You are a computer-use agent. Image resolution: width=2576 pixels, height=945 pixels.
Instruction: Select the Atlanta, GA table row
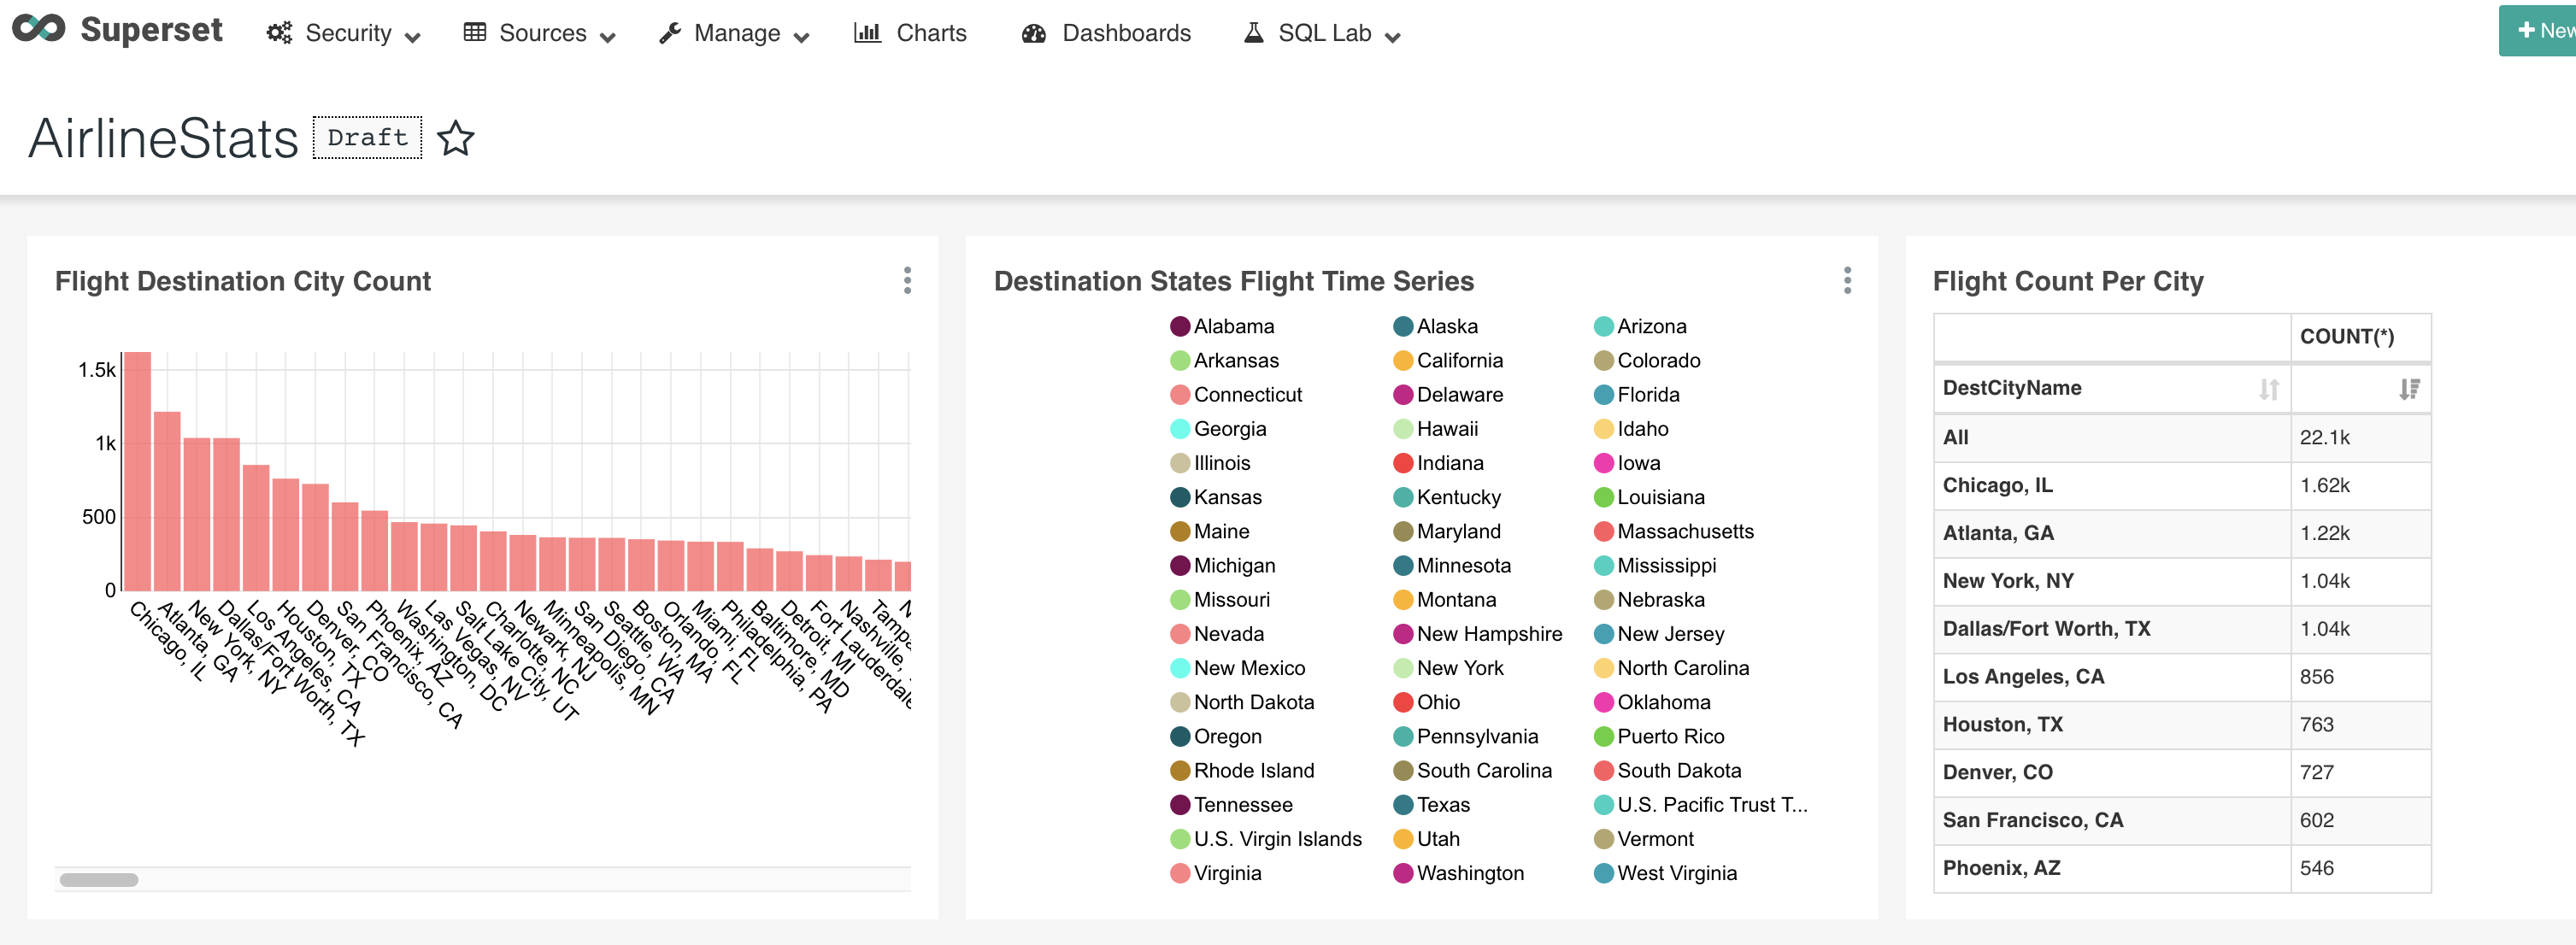(2182, 533)
